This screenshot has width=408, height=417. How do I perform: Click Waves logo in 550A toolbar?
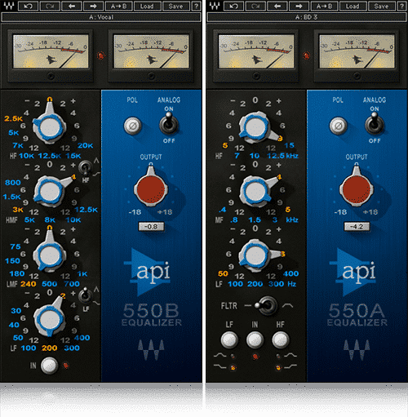pyautogui.click(x=215, y=6)
